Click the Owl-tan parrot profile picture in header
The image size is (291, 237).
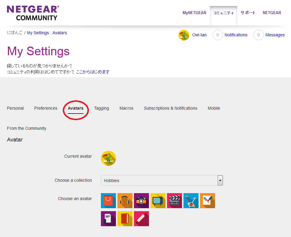pyautogui.click(x=184, y=35)
